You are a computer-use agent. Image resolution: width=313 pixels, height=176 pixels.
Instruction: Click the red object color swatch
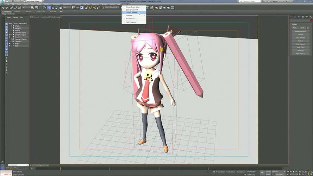pos(311,20)
